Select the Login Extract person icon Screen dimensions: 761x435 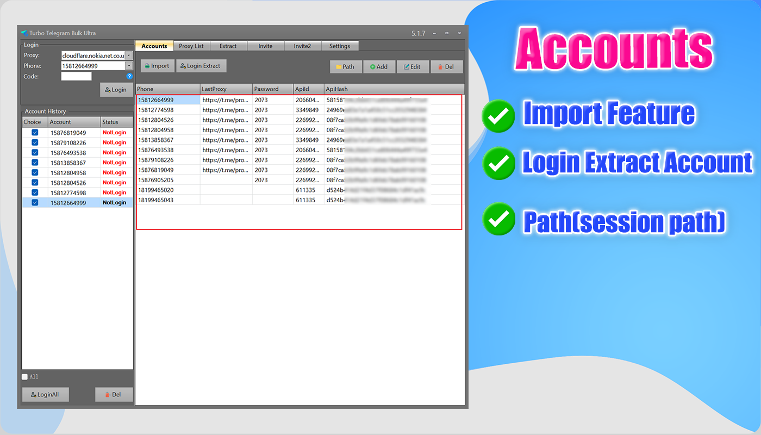coord(182,65)
